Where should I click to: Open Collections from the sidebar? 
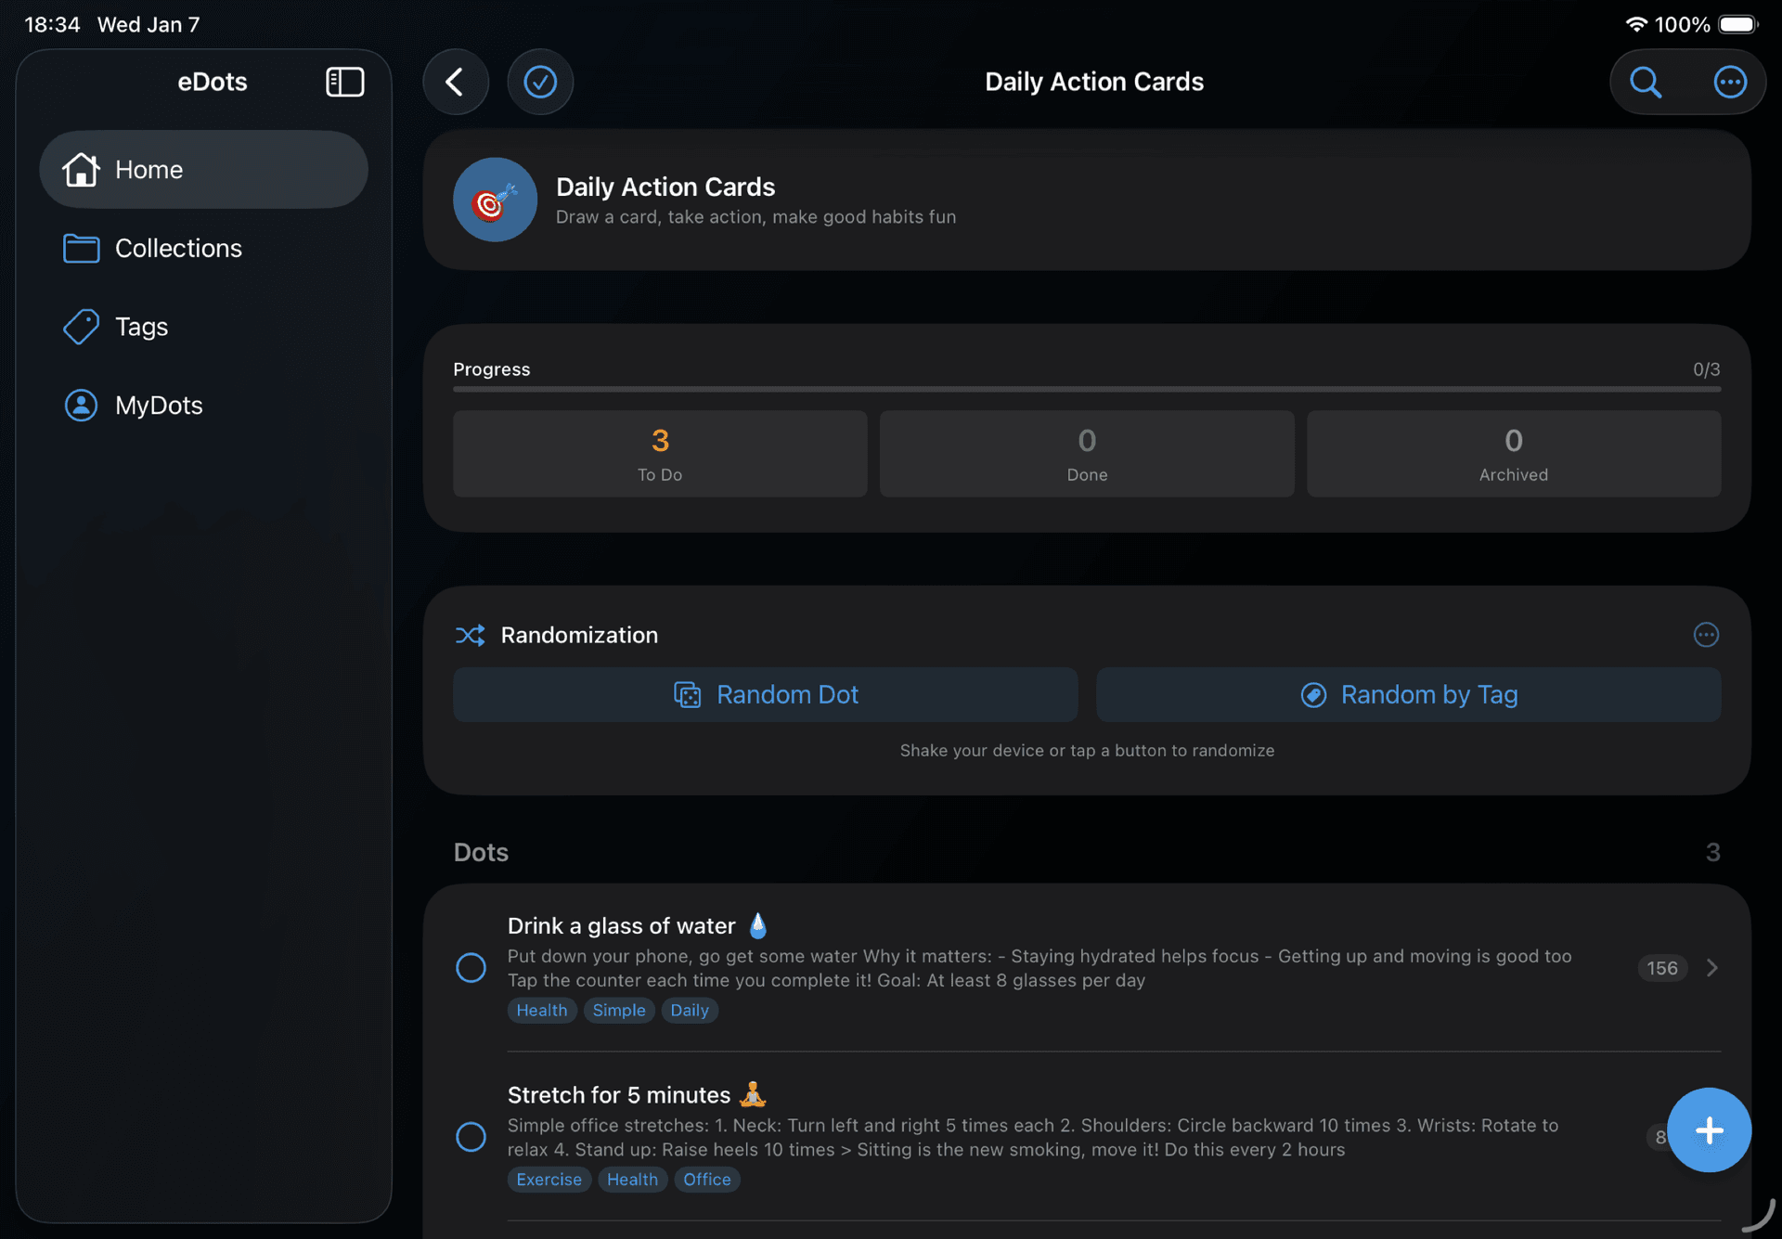point(177,248)
